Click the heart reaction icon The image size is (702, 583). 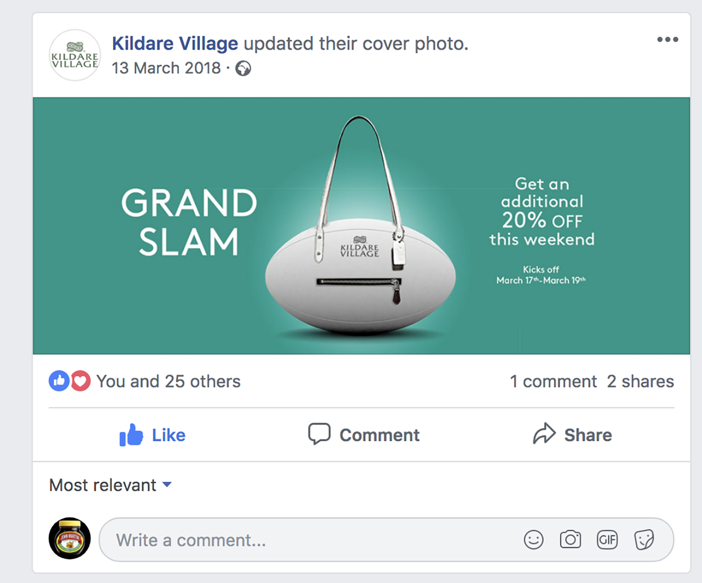[x=81, y=381]
